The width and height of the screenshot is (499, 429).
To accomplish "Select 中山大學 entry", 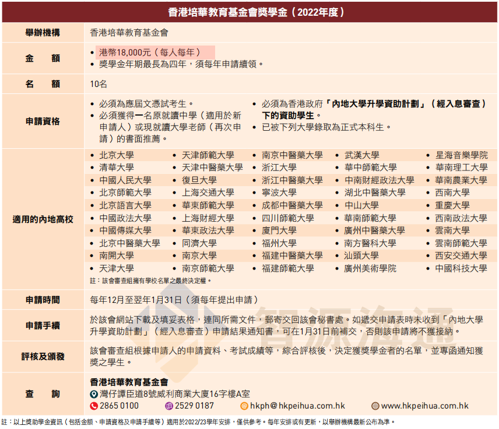I will 361,205.
